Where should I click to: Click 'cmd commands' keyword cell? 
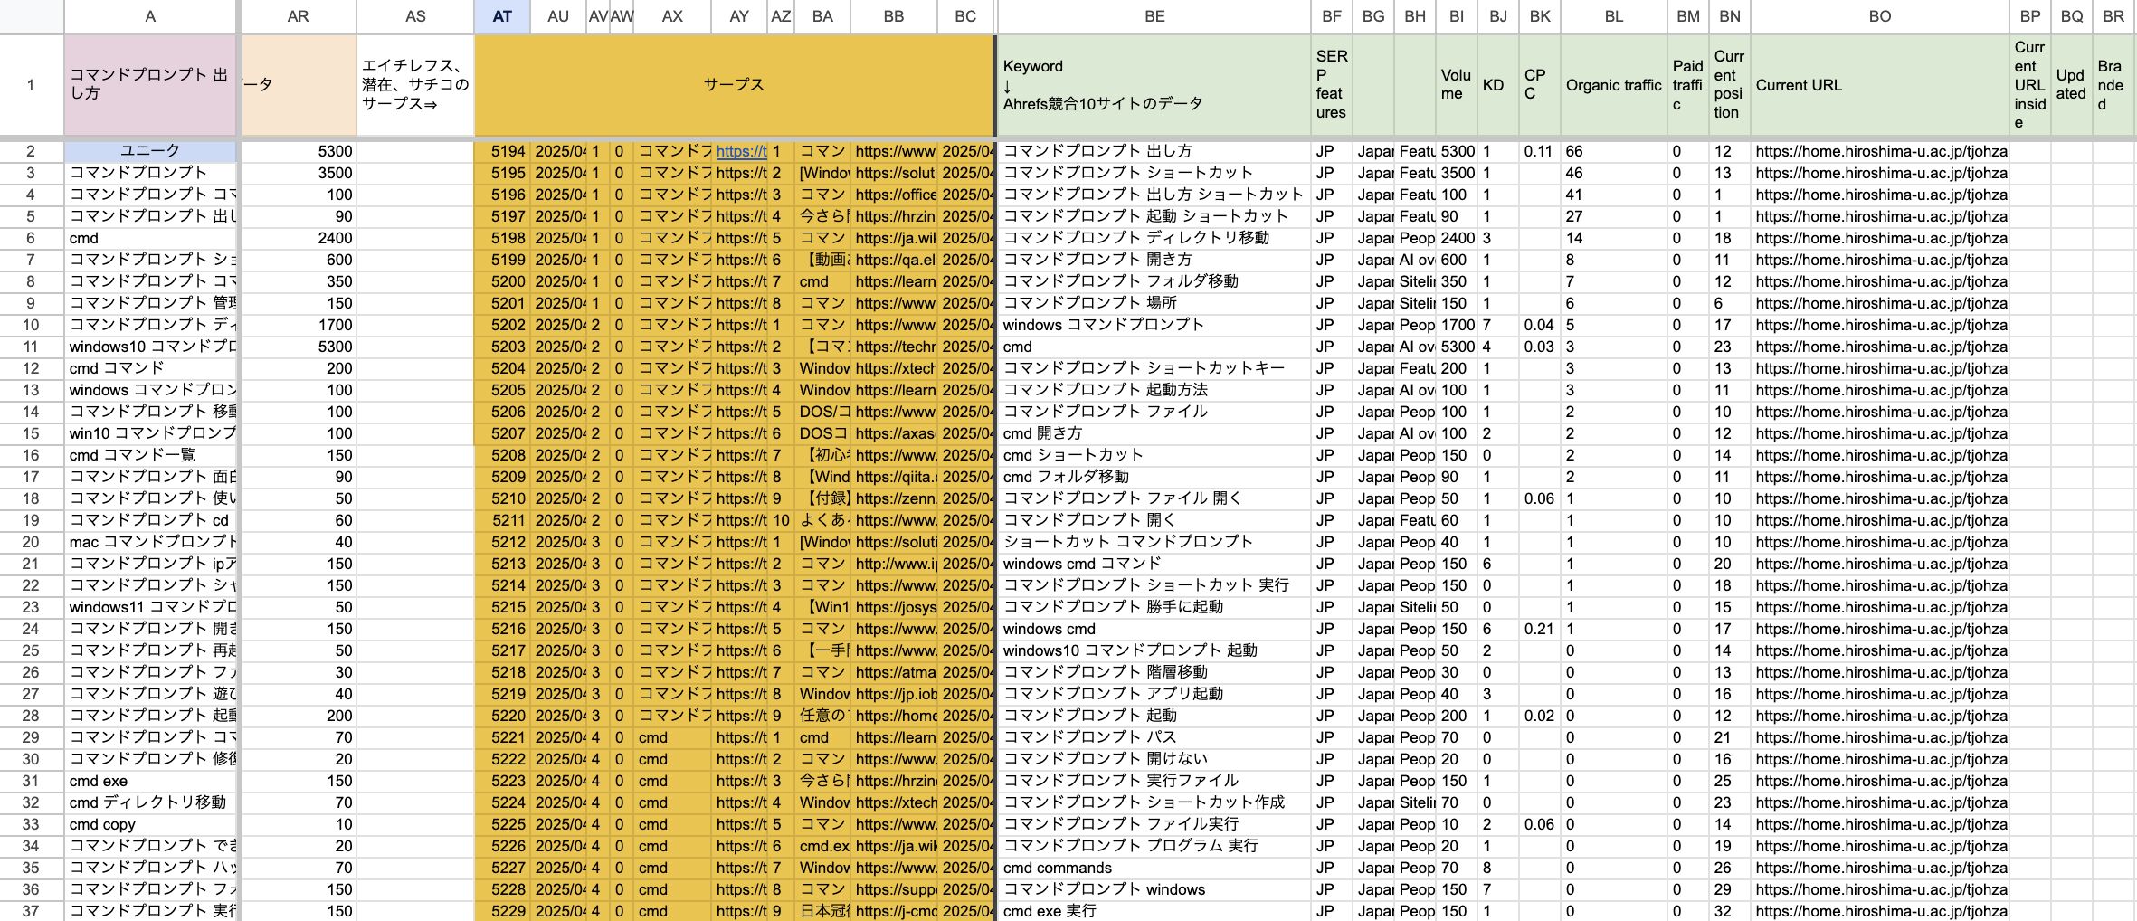[1154, 868]
